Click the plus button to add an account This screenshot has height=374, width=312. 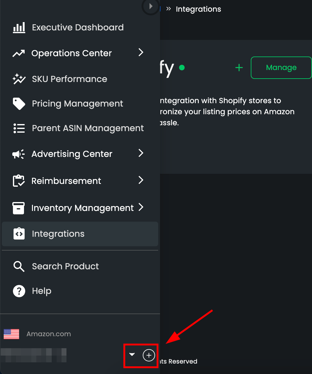coord(149,355)
